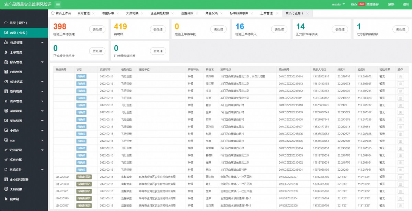Click 去处理 for 待确样 card
This screenshot has height=211, width=412.
pos(158,29)
